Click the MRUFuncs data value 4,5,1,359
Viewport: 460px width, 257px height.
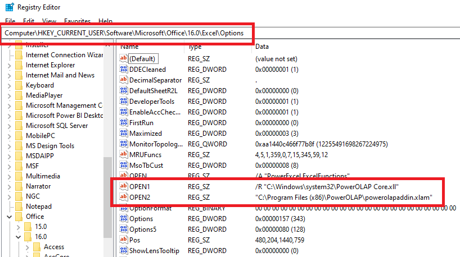[x=291, y=154]
